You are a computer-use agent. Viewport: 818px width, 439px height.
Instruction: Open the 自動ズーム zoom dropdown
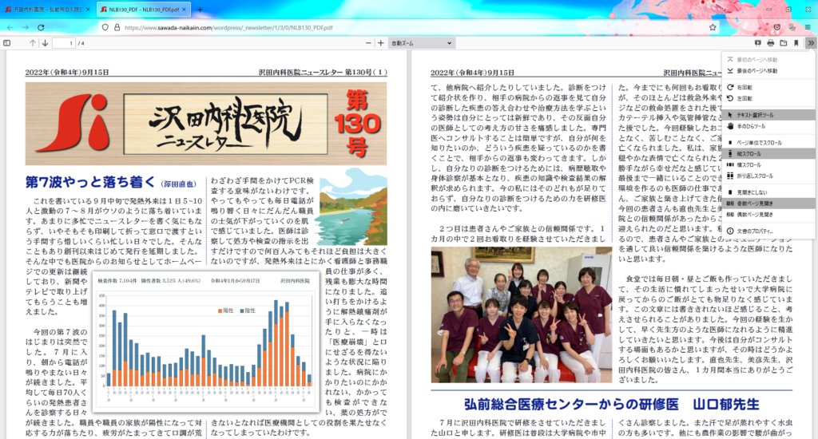[x=422, y=43]
